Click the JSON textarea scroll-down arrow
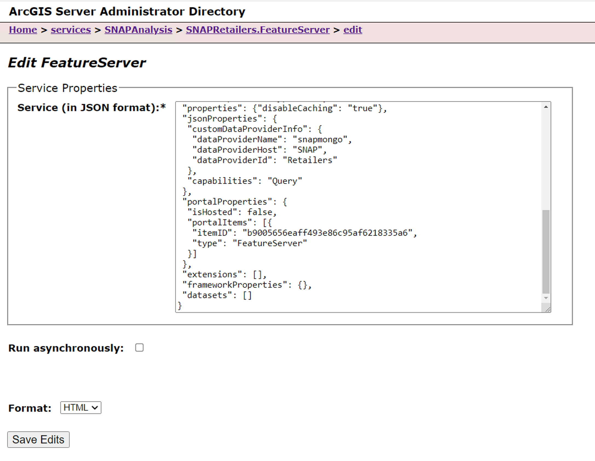This screenshot has height=461, width=595. tap(546, 298)
